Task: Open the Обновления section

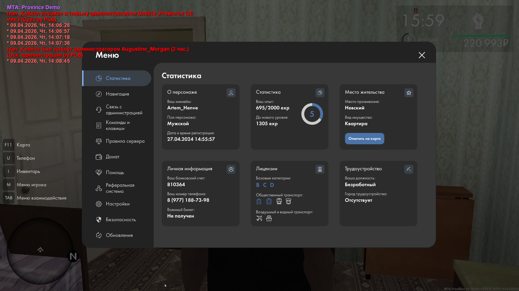Action: click(x=119, y=235)
